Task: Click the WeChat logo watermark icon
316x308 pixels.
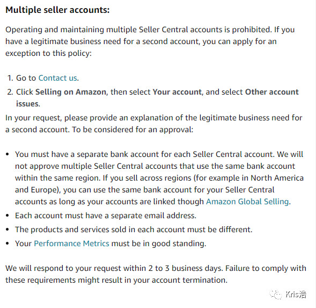Action: tap(275, 295)
